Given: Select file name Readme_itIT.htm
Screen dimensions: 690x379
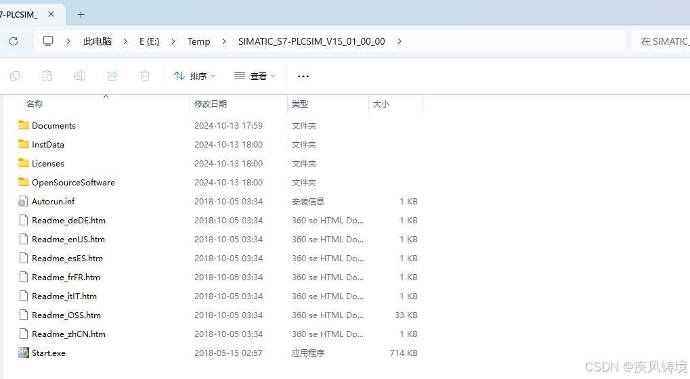Looking at the screenshot, I should click(x=64, y=296).
